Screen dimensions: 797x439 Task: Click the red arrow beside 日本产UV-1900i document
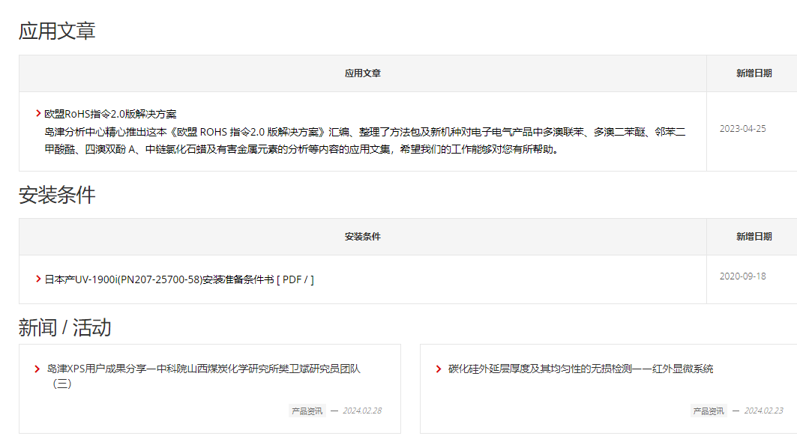38,279
